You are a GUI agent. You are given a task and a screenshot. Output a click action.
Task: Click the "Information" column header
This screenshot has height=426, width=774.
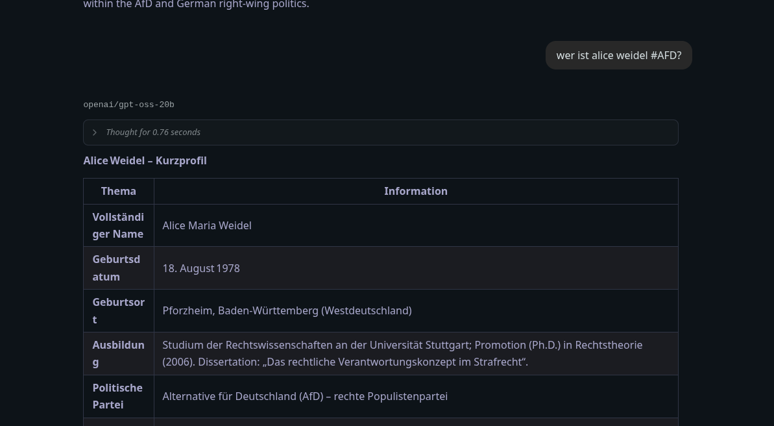415,191
